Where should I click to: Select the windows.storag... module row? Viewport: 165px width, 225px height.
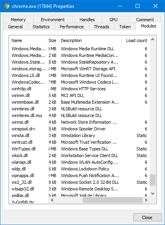[x=79, y=69]
